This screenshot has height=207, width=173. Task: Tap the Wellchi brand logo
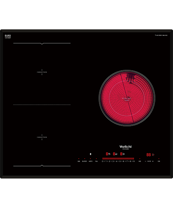[x=125, y=147]
